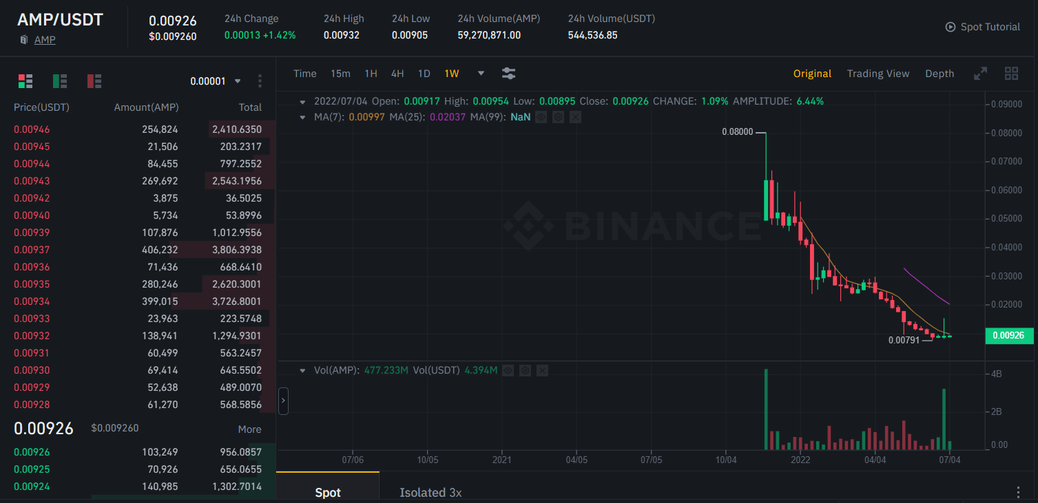Show combined buy and sell order book view
The width and height of the screenshot is (1038, 503).
point(25,81)
